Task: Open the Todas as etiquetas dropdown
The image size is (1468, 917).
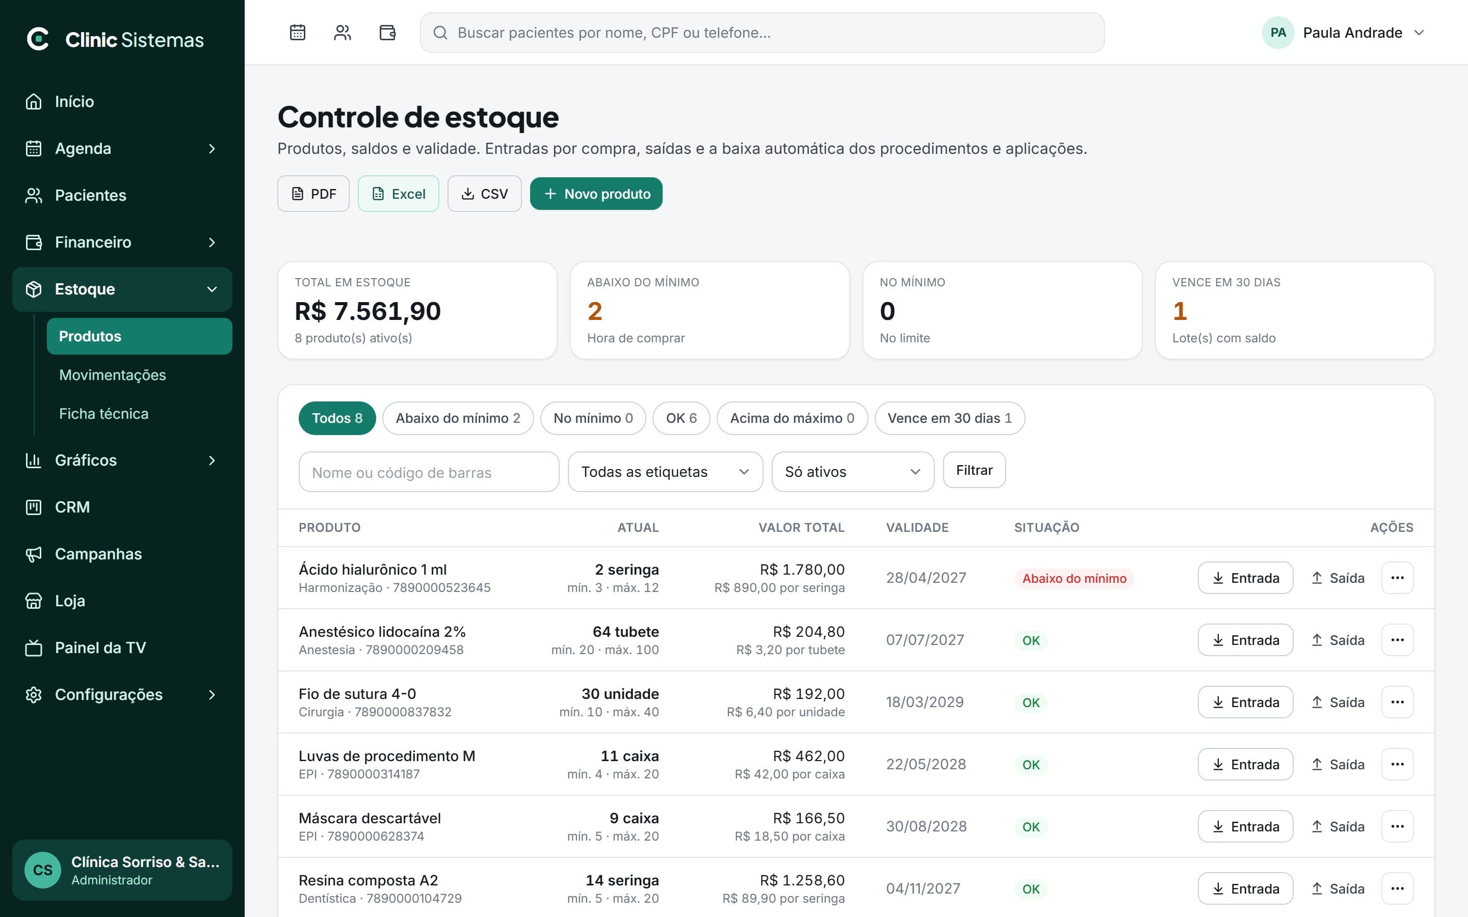Action: tap(665, 471)
